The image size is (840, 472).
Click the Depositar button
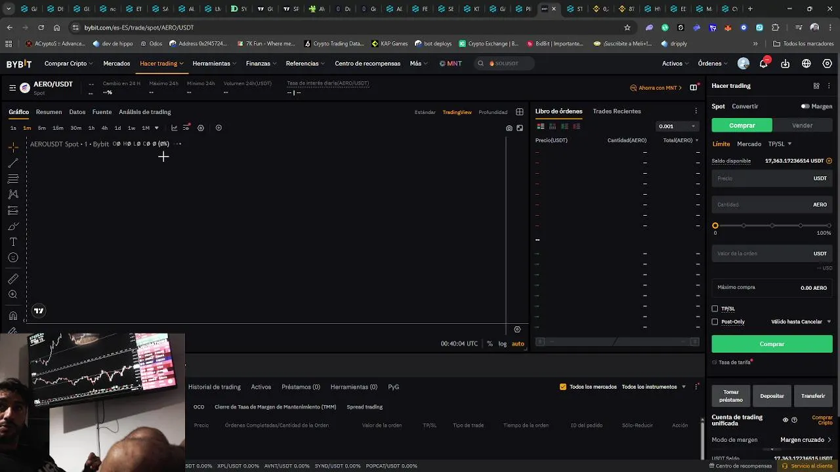pyautogui.click(x=772, y=396)
